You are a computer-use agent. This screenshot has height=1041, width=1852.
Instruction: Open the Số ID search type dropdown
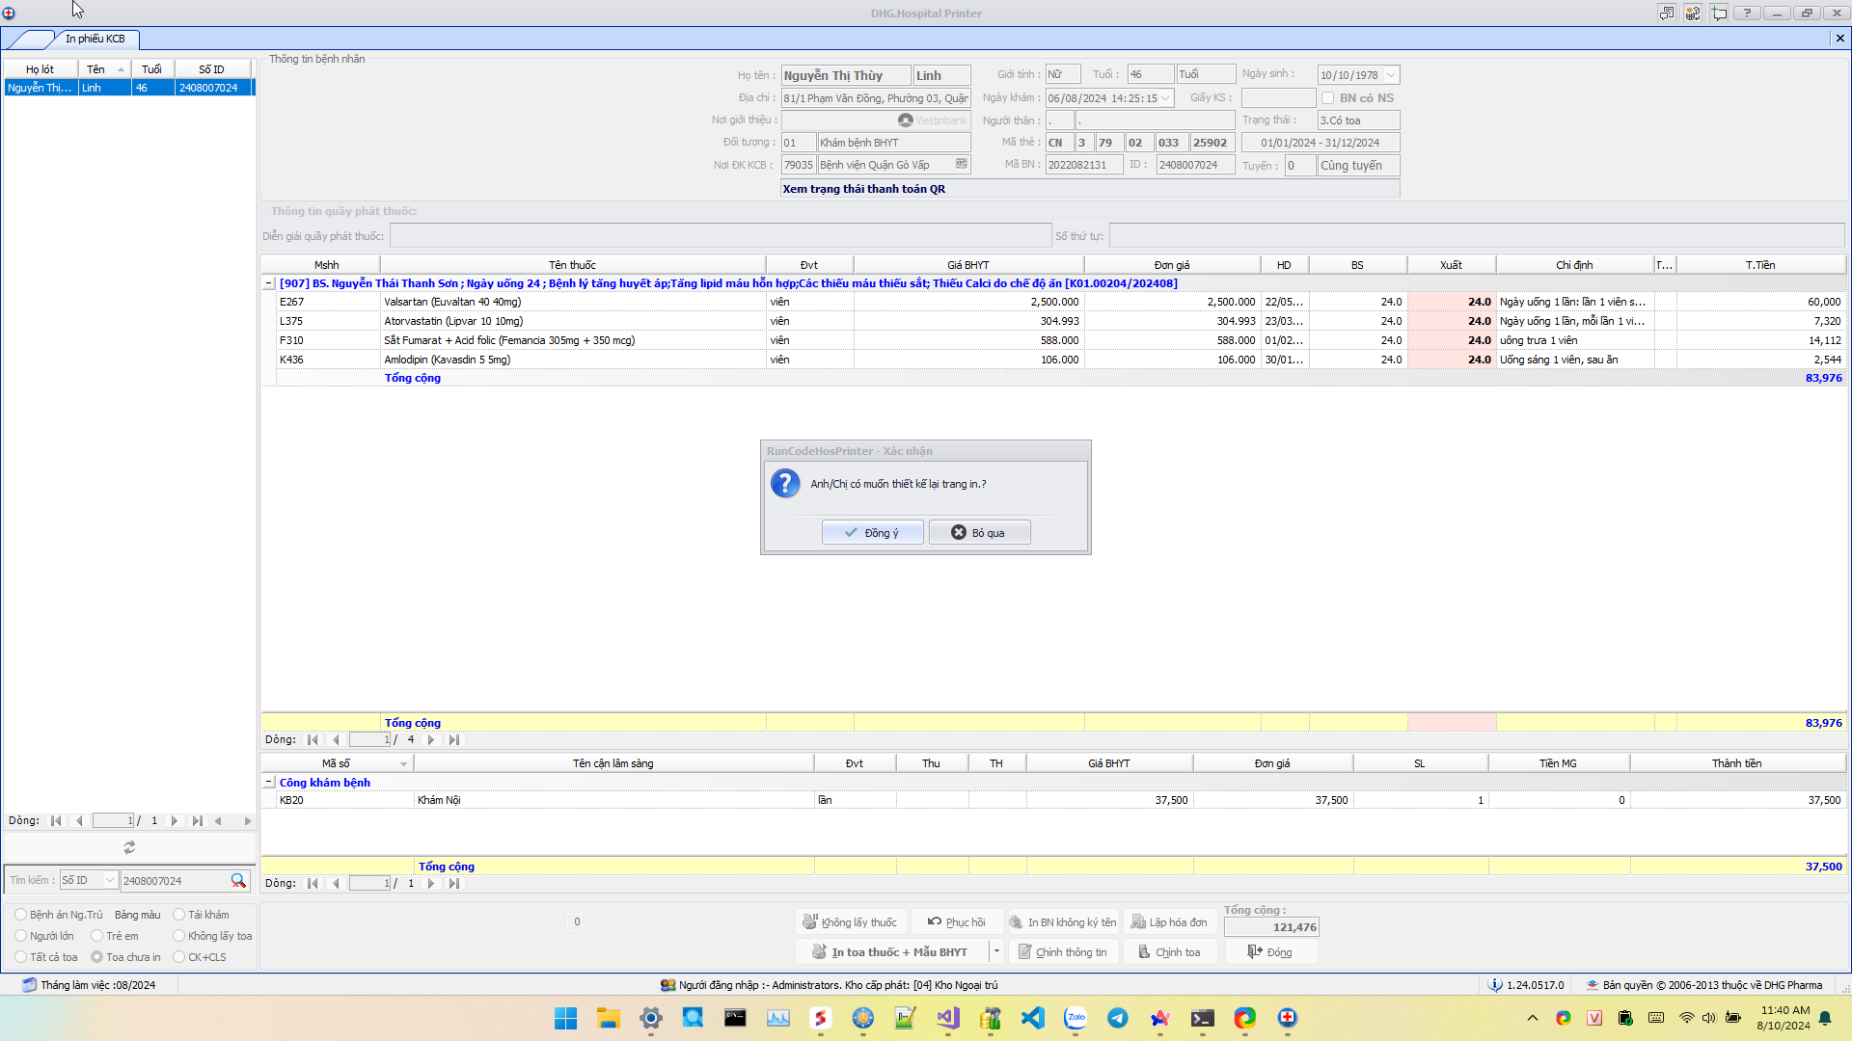click(x=109, y=881)
